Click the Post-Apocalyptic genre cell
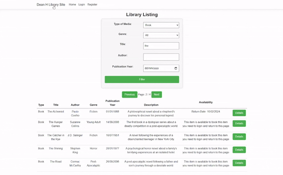Viewport: 283px width, 175px height. (x=93, y=164)
